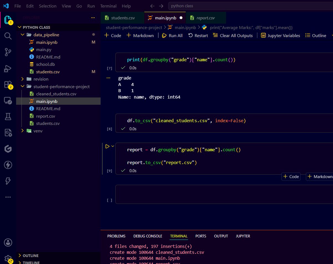Add a Markdown cell from notebook toolbar
333x264 pixels.
140,36
